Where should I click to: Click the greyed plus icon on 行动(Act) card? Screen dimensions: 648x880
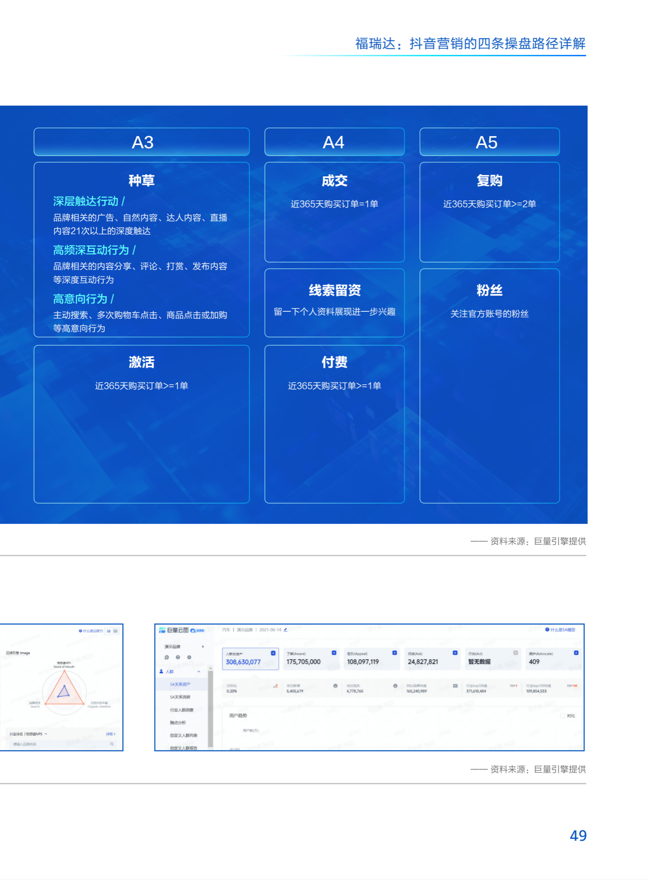(515, 653)
